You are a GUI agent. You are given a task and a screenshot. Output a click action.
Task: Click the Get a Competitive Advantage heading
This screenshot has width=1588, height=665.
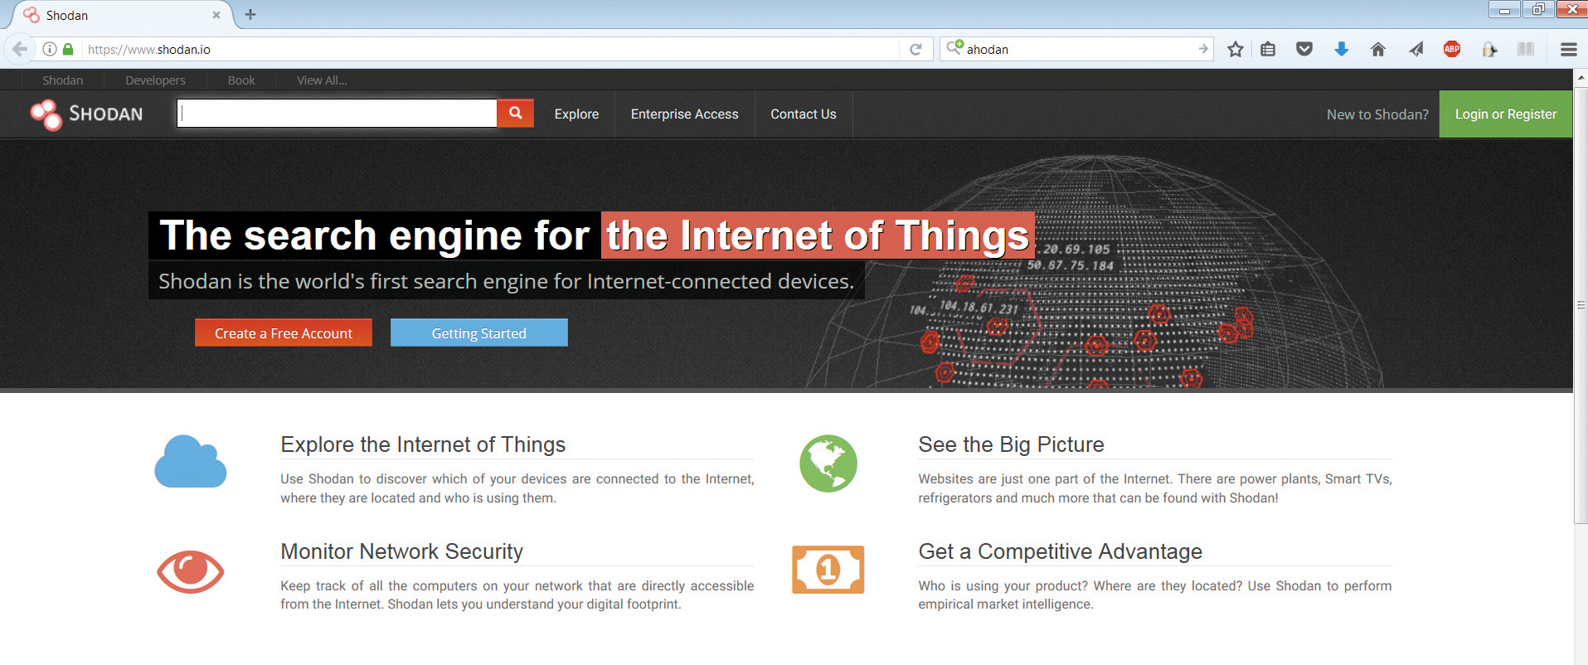pos(1060,551)
